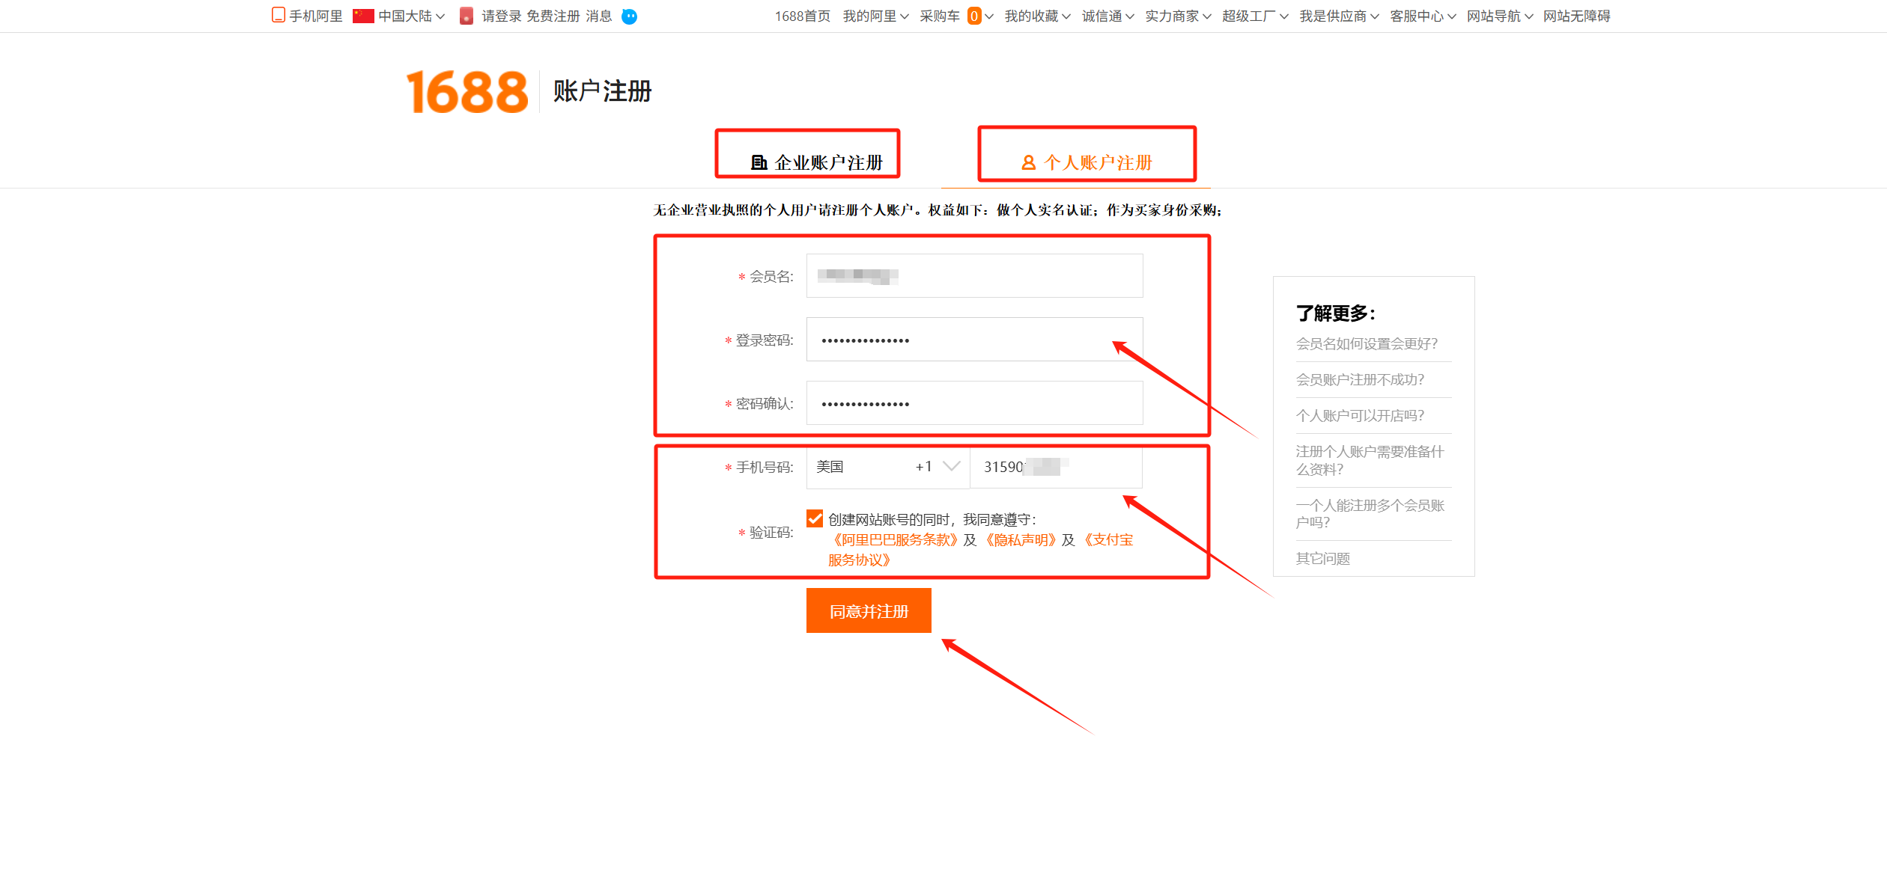Click the building icon on 企业账户注册 tab
This screenshot has height=882, width=1887.
pyautogui.click(x=759, y=162)
